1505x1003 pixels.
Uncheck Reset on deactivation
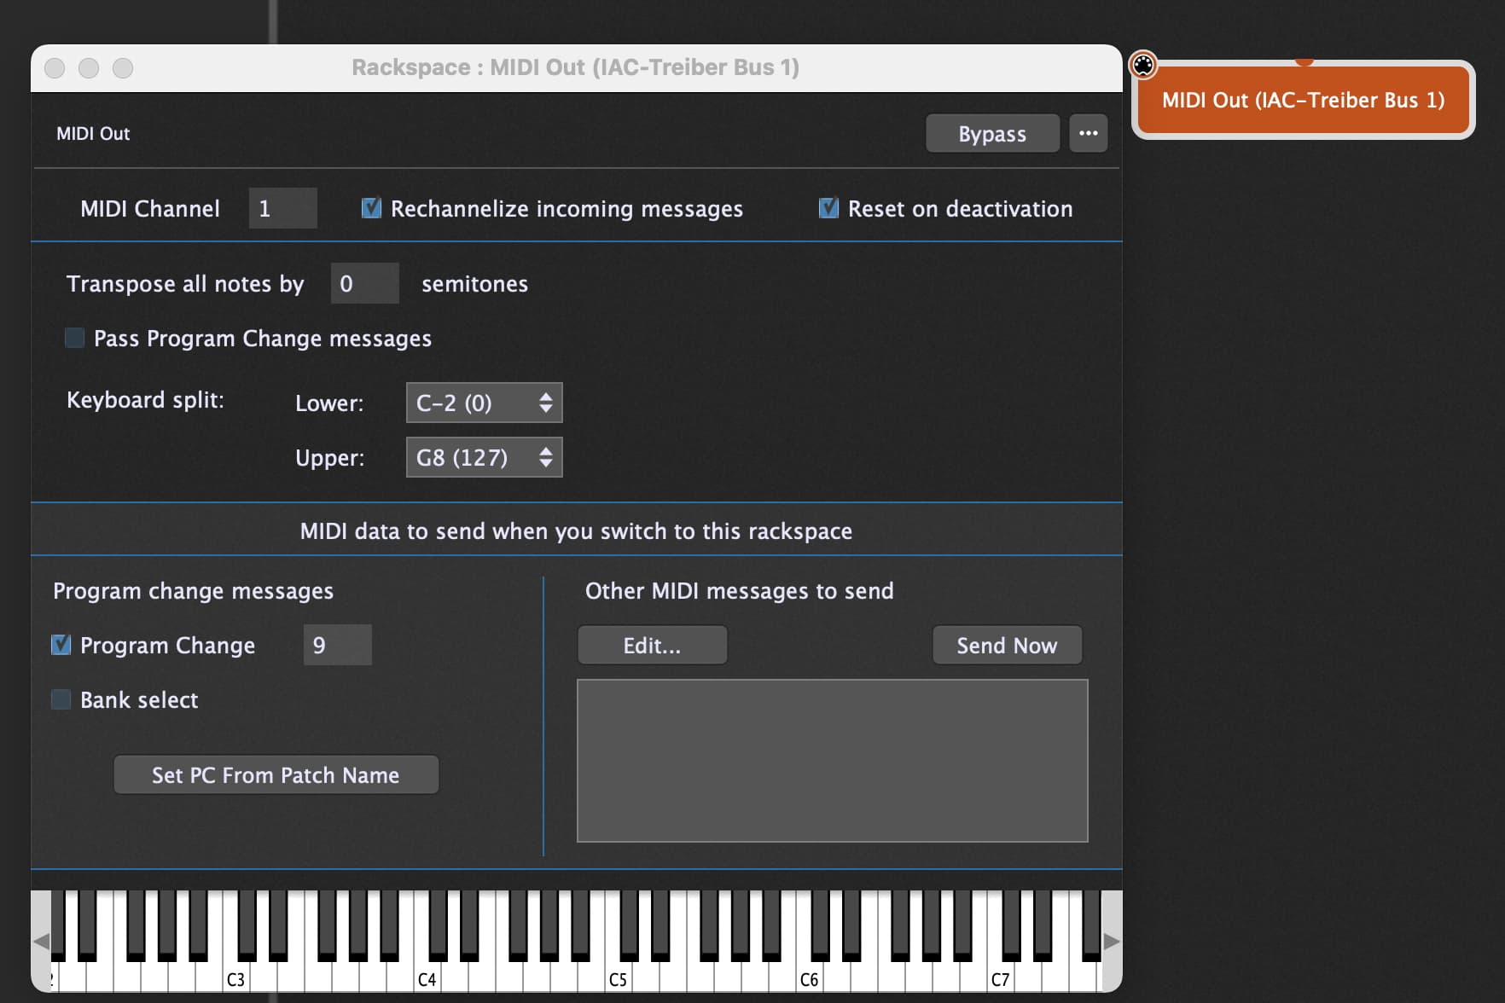[828, 208]
